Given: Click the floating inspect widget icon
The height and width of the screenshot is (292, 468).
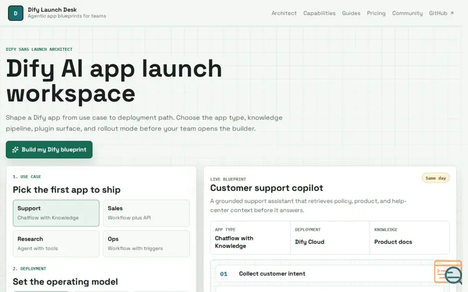Looking at the screenshot, I should pyautogui.click(x=448, y=272).
